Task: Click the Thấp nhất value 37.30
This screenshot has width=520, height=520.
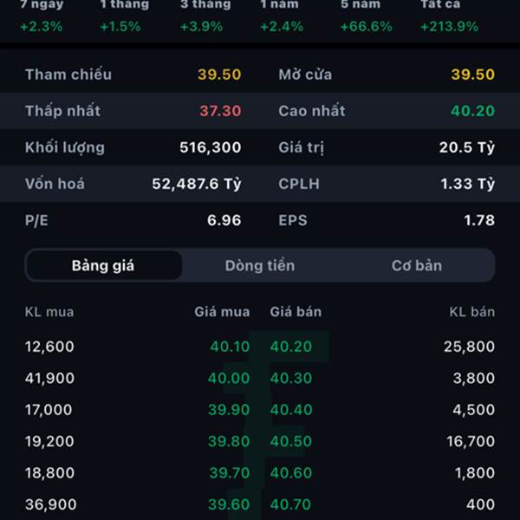Action: [x=219, y=111]
